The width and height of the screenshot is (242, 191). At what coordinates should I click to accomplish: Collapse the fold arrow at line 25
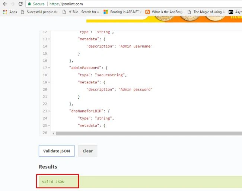pyautogui.click(x=49, y=125)
